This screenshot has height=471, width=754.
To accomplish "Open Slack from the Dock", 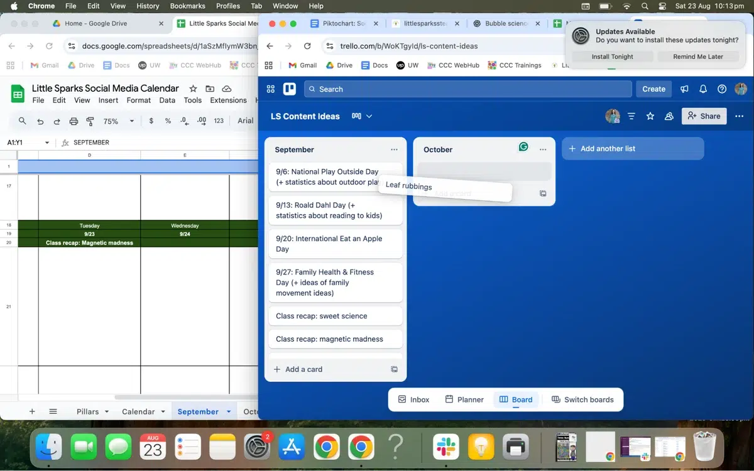I will [x=445, y=447].
